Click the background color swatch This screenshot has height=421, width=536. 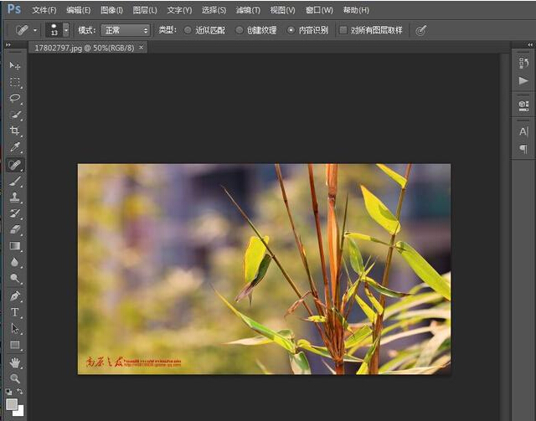pos(20,411)
